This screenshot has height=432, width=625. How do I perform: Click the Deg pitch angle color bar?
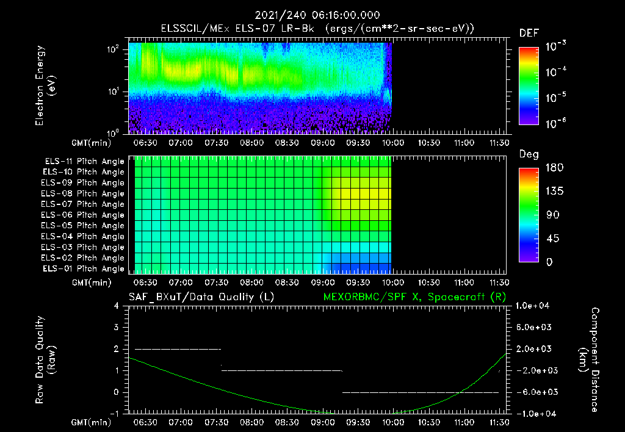click(x=529, y=215)
